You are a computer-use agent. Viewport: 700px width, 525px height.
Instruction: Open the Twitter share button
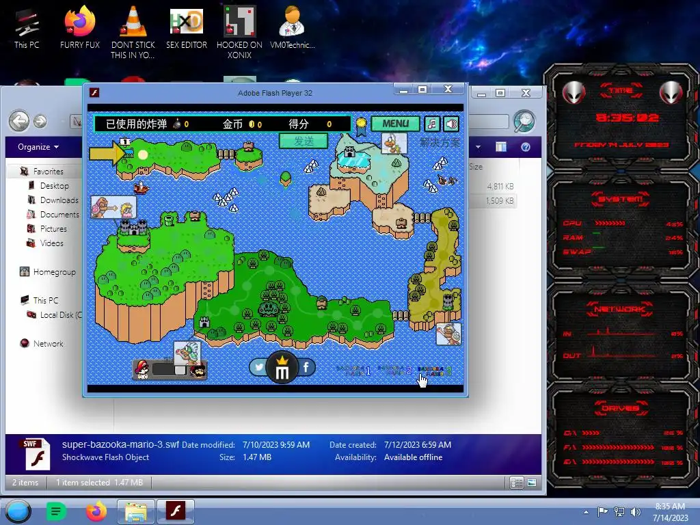pos(258,367)
